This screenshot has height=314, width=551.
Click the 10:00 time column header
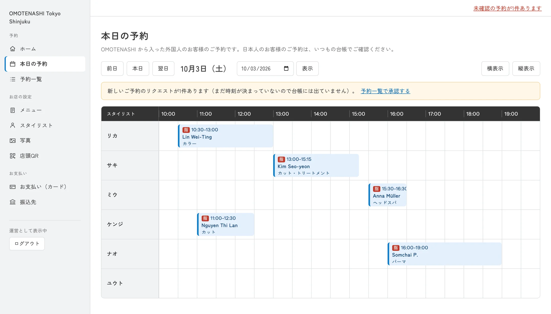tap(168, 114)
